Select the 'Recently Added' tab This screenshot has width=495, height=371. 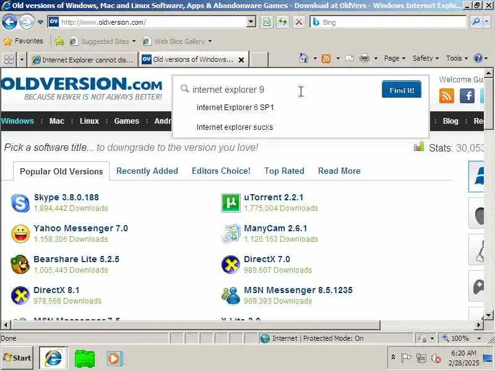click(x=147, y=171)
